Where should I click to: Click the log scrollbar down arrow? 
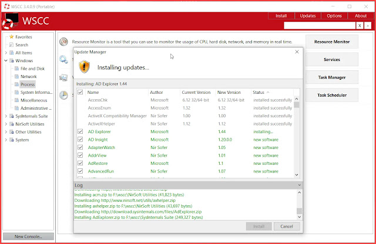click(299, 217)
